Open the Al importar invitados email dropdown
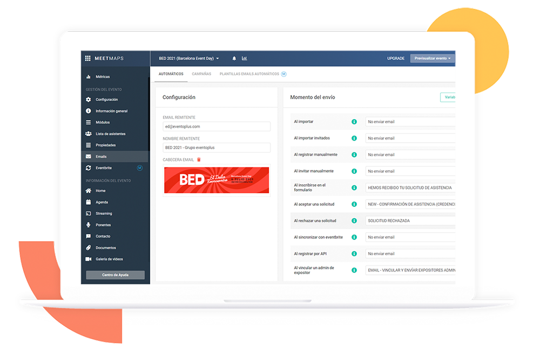This screenshot has width=540, height=349. [x=410, y=138]
